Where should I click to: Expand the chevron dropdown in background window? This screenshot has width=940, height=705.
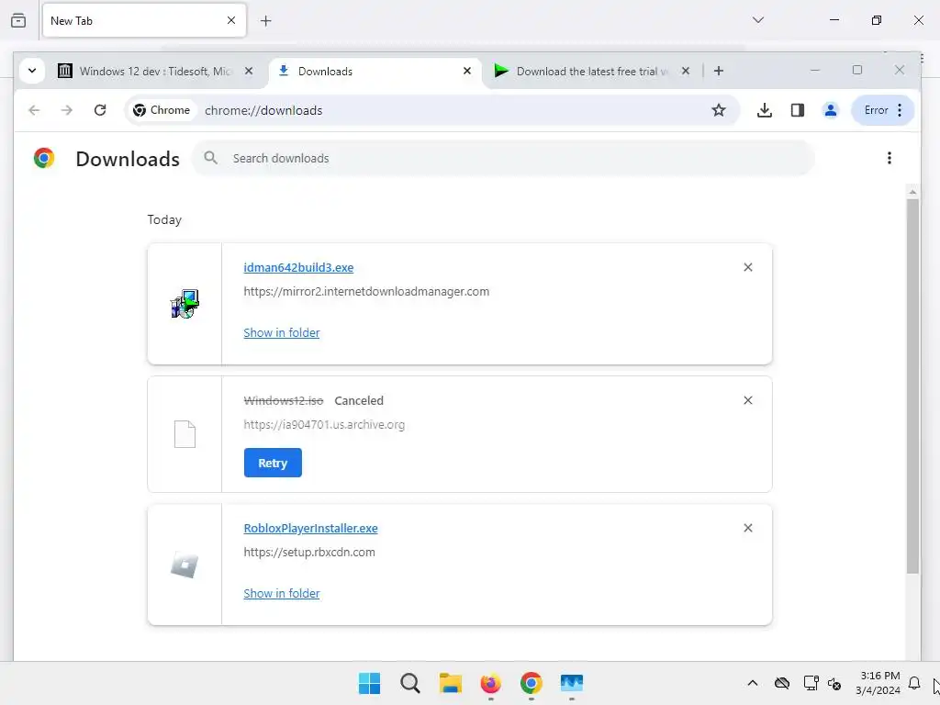(757, 20)
